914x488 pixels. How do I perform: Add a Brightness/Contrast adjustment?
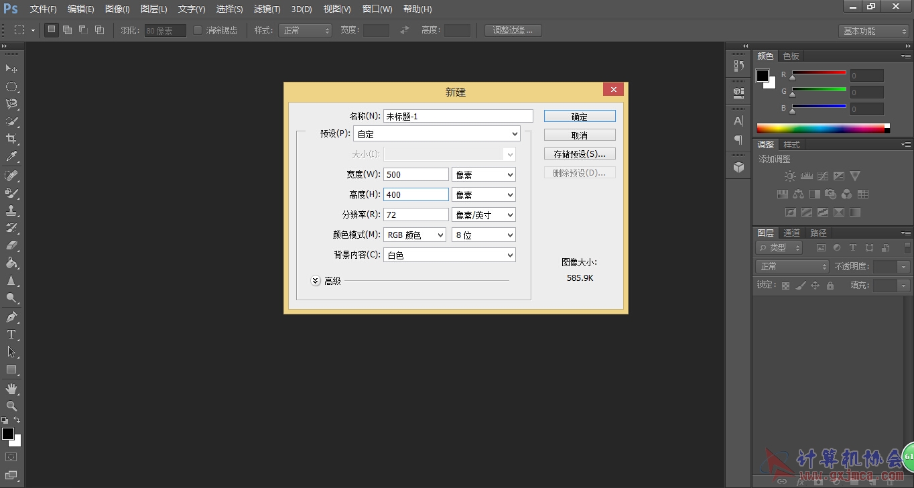tap(790, 176)
